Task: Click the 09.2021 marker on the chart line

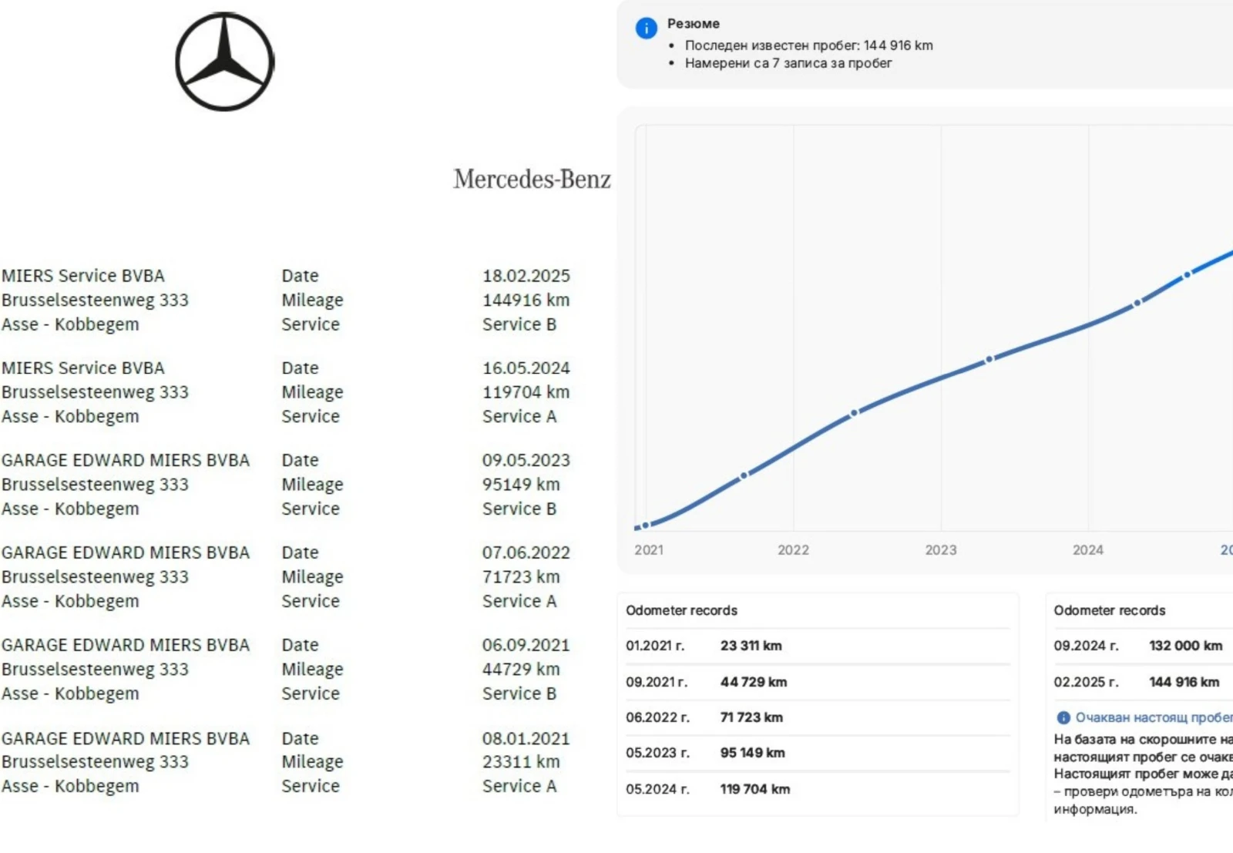Action: pos(742,475)
